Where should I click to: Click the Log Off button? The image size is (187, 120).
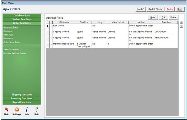140,9
